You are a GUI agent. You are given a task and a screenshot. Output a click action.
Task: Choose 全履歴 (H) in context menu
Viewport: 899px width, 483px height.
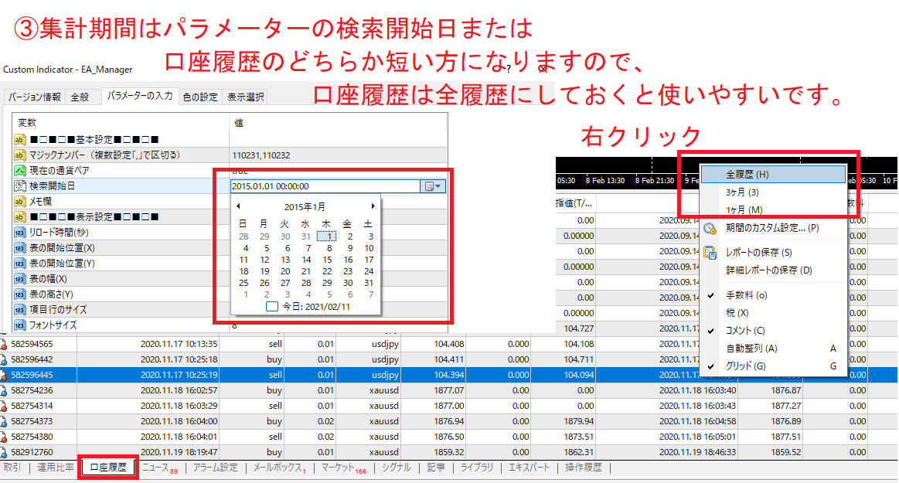(x=774, y=174)
